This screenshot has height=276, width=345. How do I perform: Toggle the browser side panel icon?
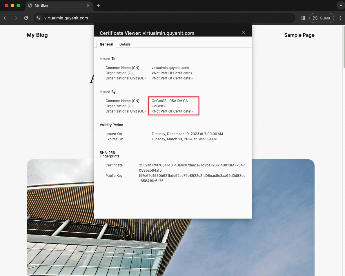pyautogui.click(x=303, y=18)
